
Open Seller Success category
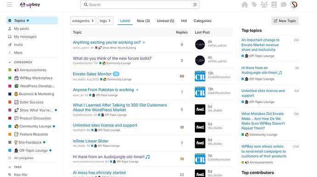[x=32, y=102]
